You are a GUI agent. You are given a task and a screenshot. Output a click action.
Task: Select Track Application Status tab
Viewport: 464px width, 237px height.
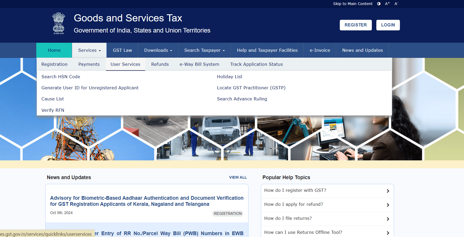(256, 64)
